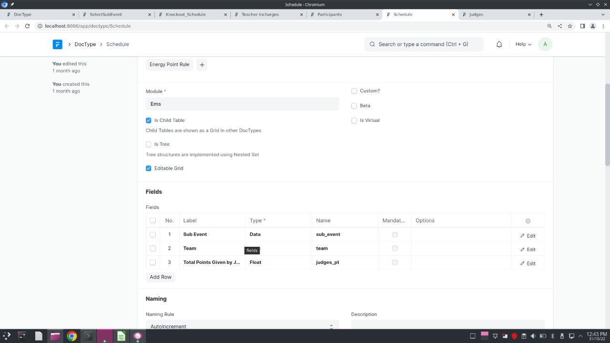Screen dimensions: 610x343
Task: Show hidden system tray icons
Action: click(580, 336)
